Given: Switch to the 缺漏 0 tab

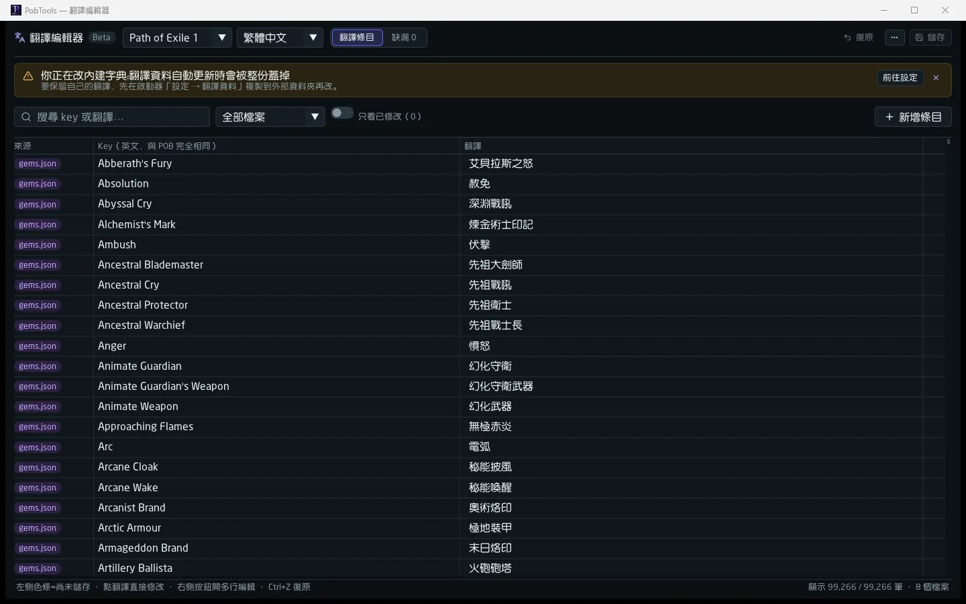Looking at the screenshot, I should point(404,38).
